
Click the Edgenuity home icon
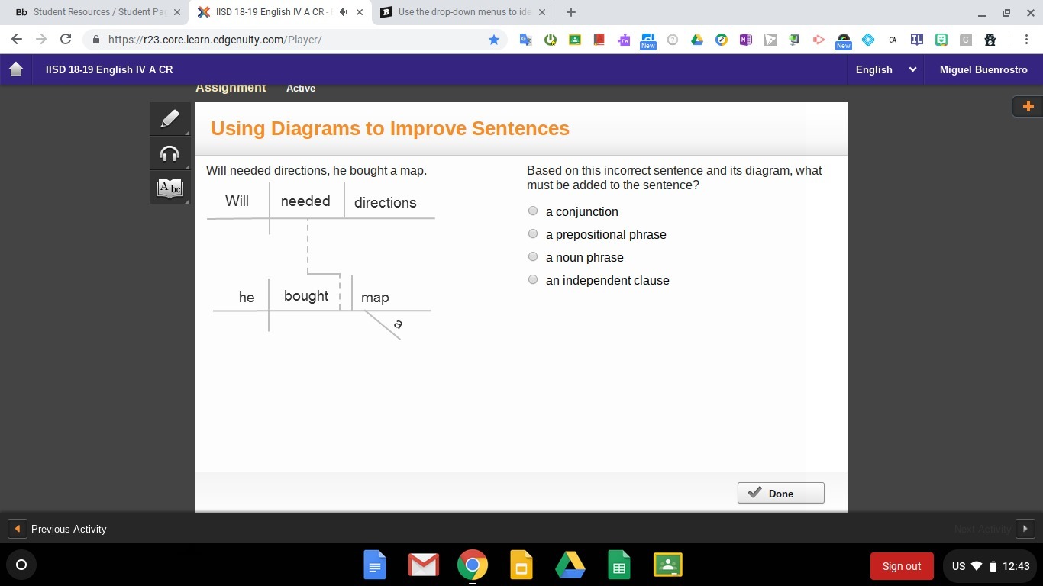(x=16, y=69)
